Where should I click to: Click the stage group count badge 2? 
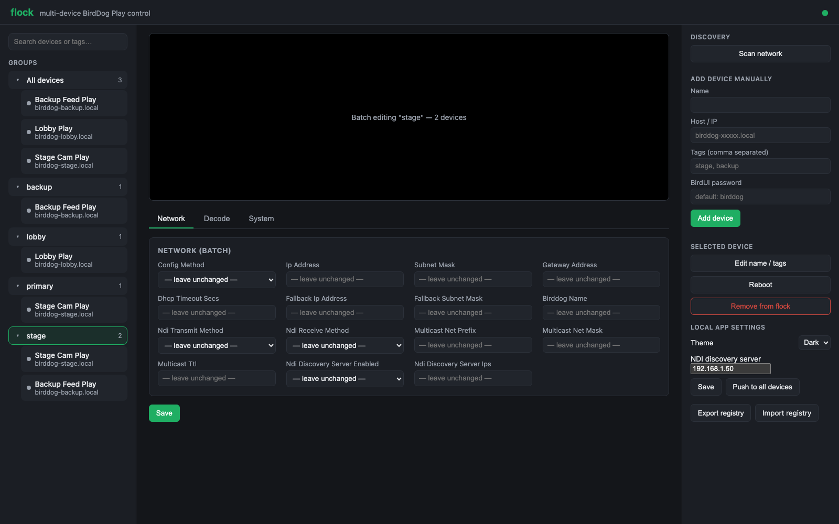[x=120, y=336]
